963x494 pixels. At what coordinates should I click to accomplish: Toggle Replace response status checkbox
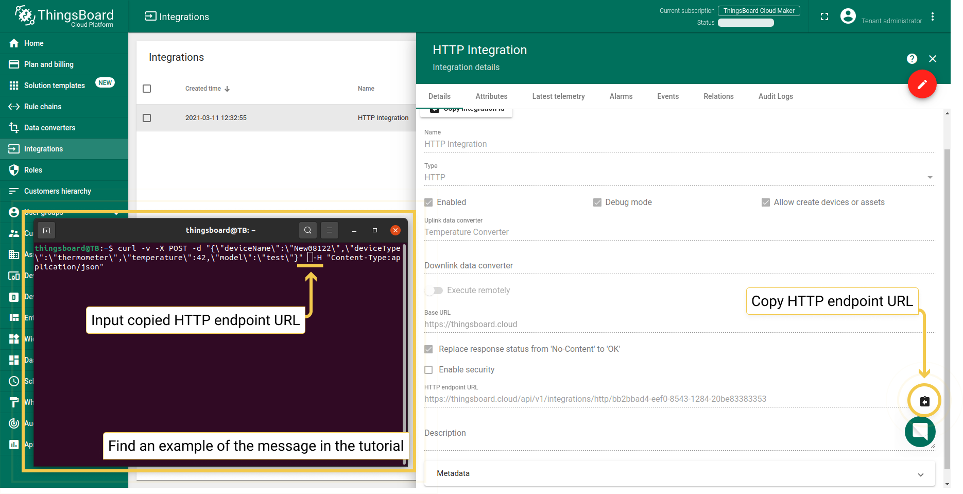428,349
